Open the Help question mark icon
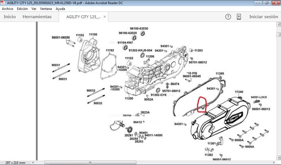This screenshot has height=165, width=281. (x=228, y=17)
